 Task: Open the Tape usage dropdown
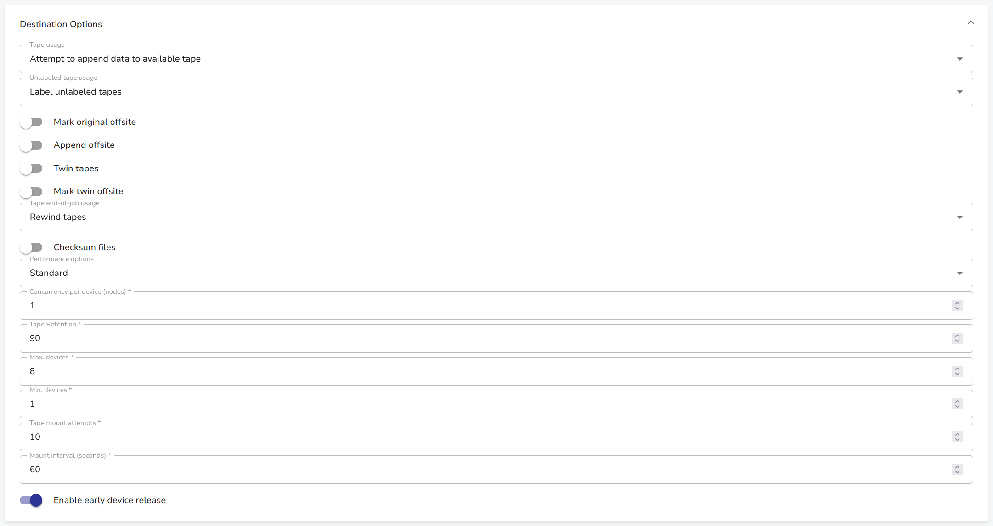tap(496, 59)
